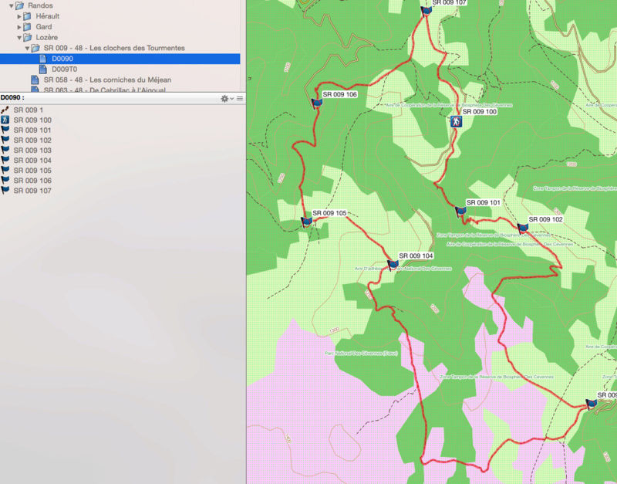Screen dimensions: 617x484
Task: Click the Hérault folder icon
Action: [x=27, y=16]
